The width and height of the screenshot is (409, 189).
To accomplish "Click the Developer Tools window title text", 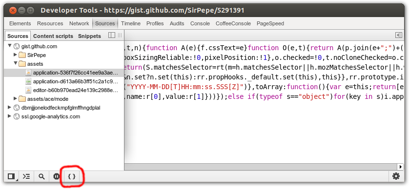I will (143, 10).
